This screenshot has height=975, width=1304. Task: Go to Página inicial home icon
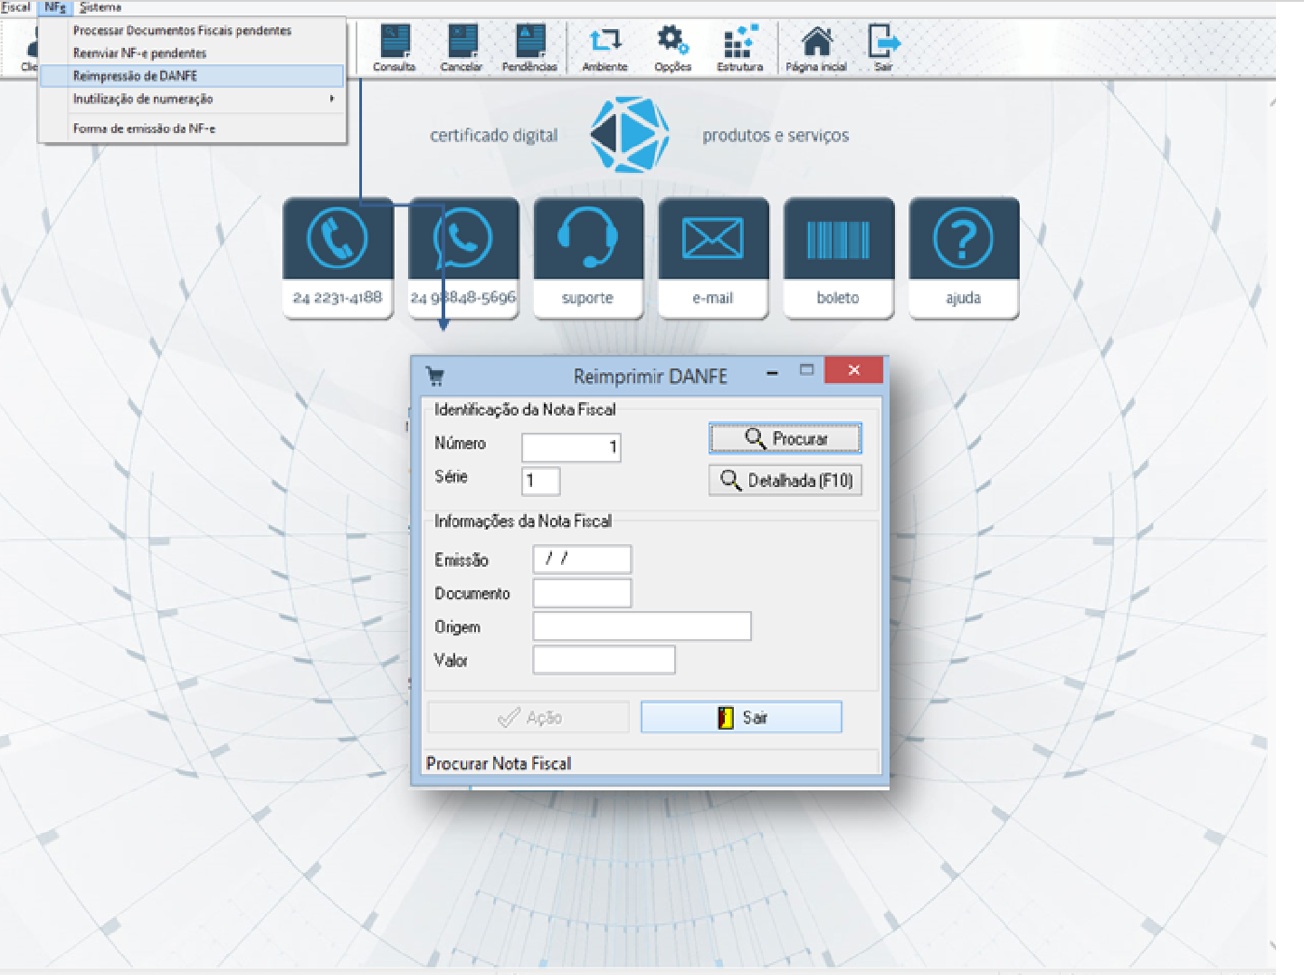tap(816, 48)
